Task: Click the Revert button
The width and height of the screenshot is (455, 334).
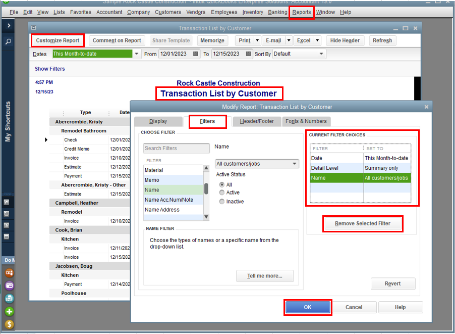Action: click(392, 283)
